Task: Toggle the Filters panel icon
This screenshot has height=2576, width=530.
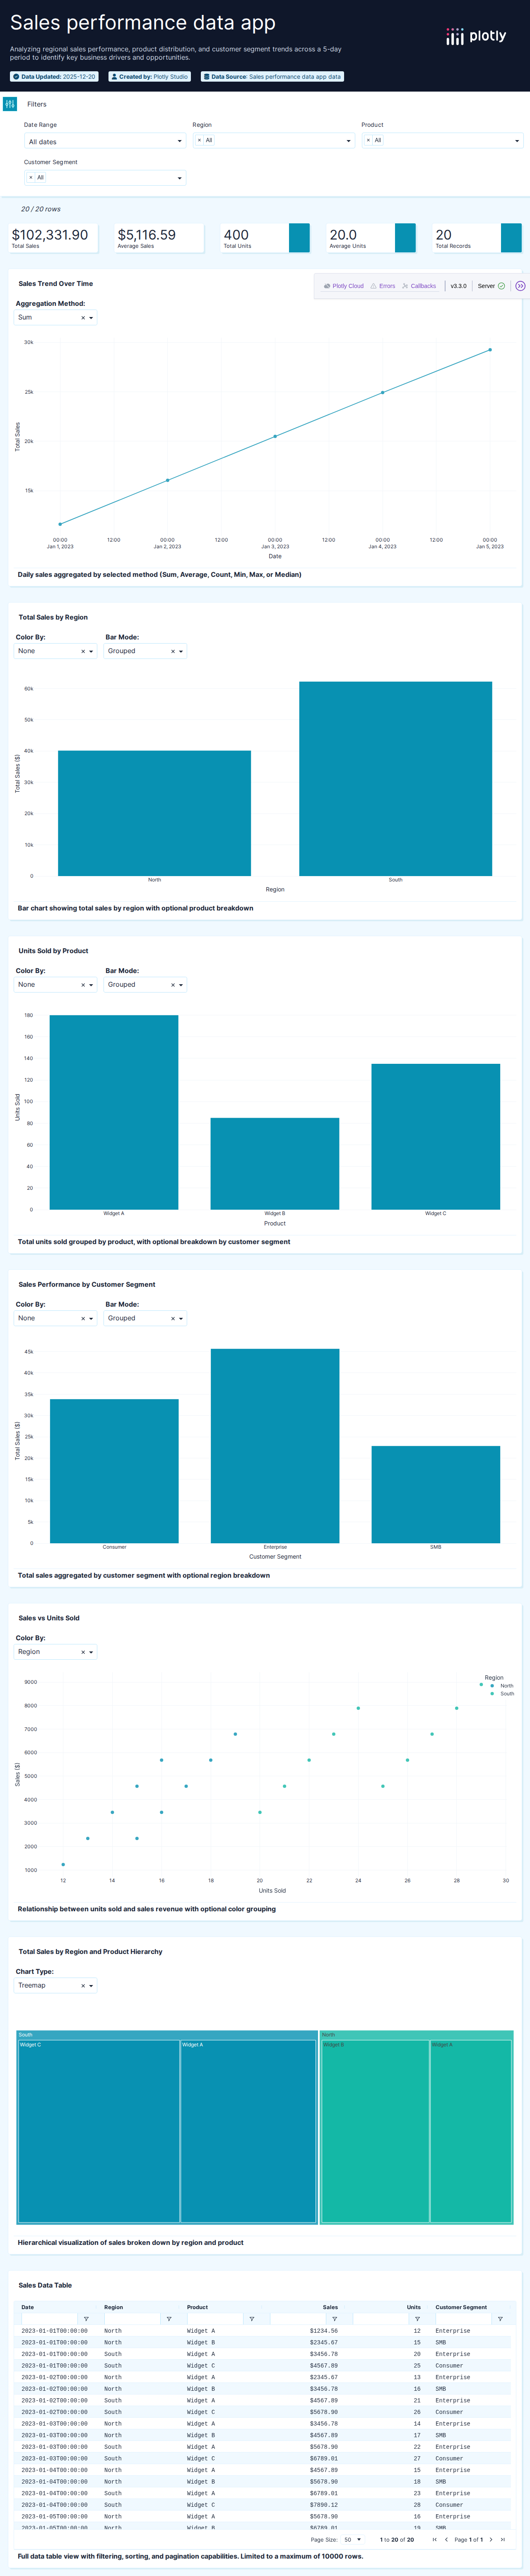Action: [10, 104]
